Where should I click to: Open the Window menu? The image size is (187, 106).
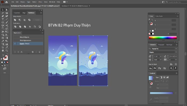(x=52, y=2)
